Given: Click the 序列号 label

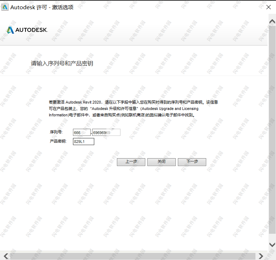Looking at the screenshot, I should point(56,132).
